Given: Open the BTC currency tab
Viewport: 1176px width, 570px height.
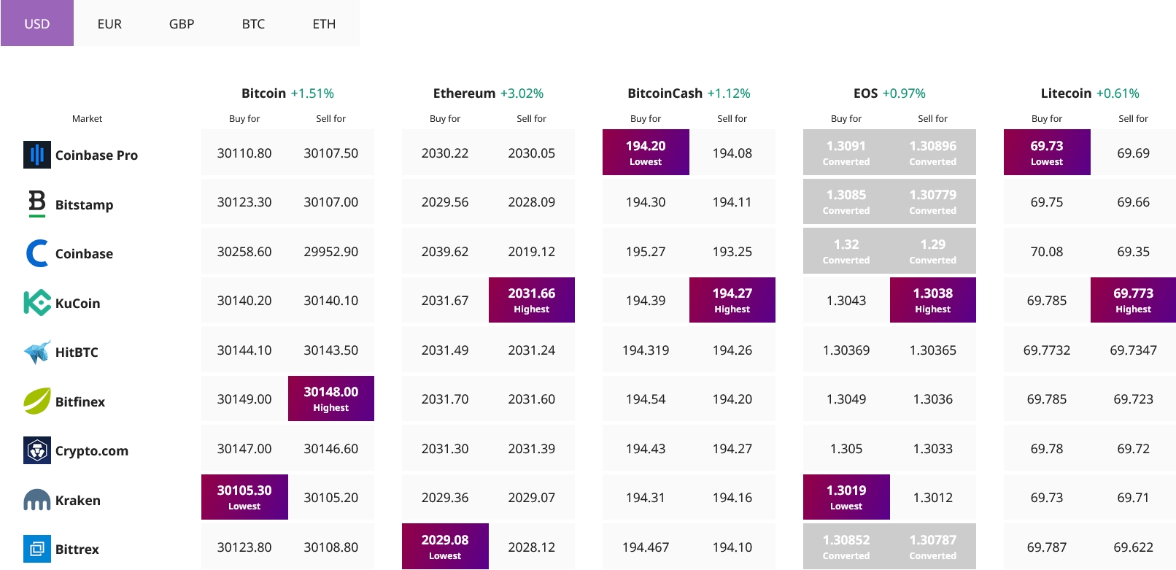Looking at the screenshot, I should 253,23.
